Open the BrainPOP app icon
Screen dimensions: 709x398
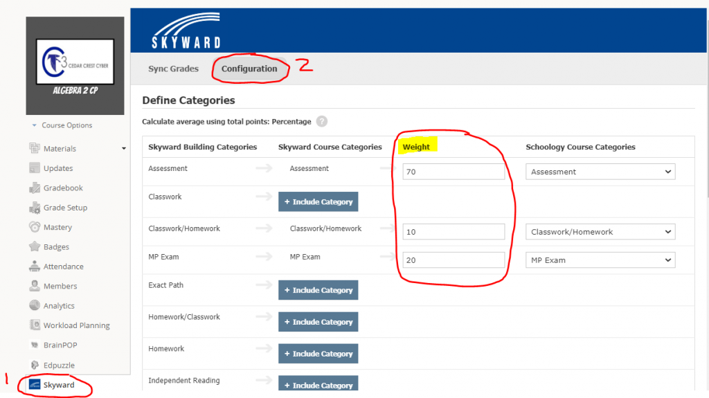click(35, 345)
